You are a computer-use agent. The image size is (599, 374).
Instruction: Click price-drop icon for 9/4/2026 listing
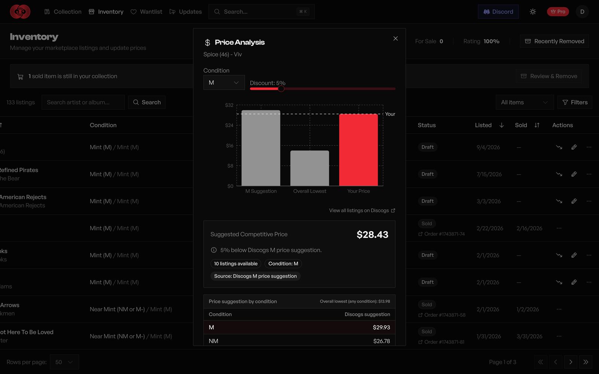559,147
